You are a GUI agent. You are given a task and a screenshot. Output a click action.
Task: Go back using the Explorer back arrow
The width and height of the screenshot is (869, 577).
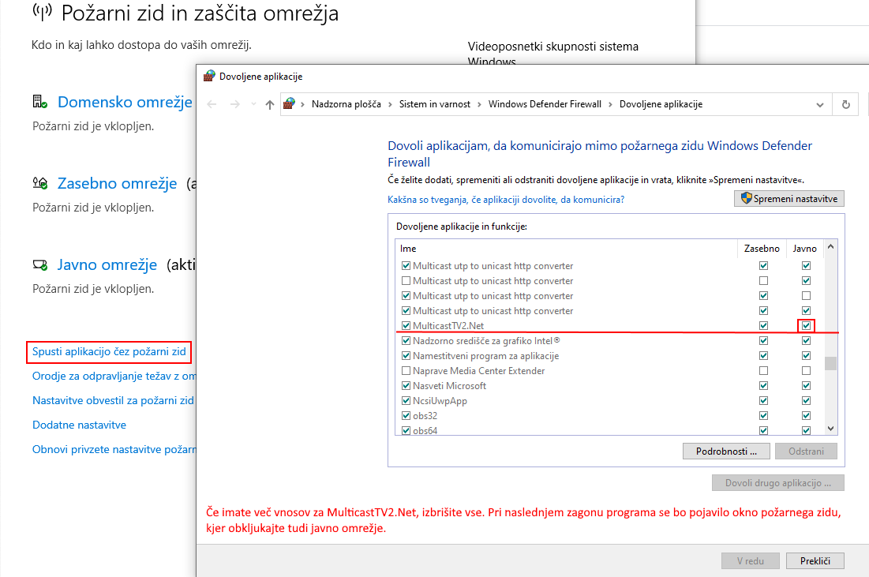click(x=212, y=104)
